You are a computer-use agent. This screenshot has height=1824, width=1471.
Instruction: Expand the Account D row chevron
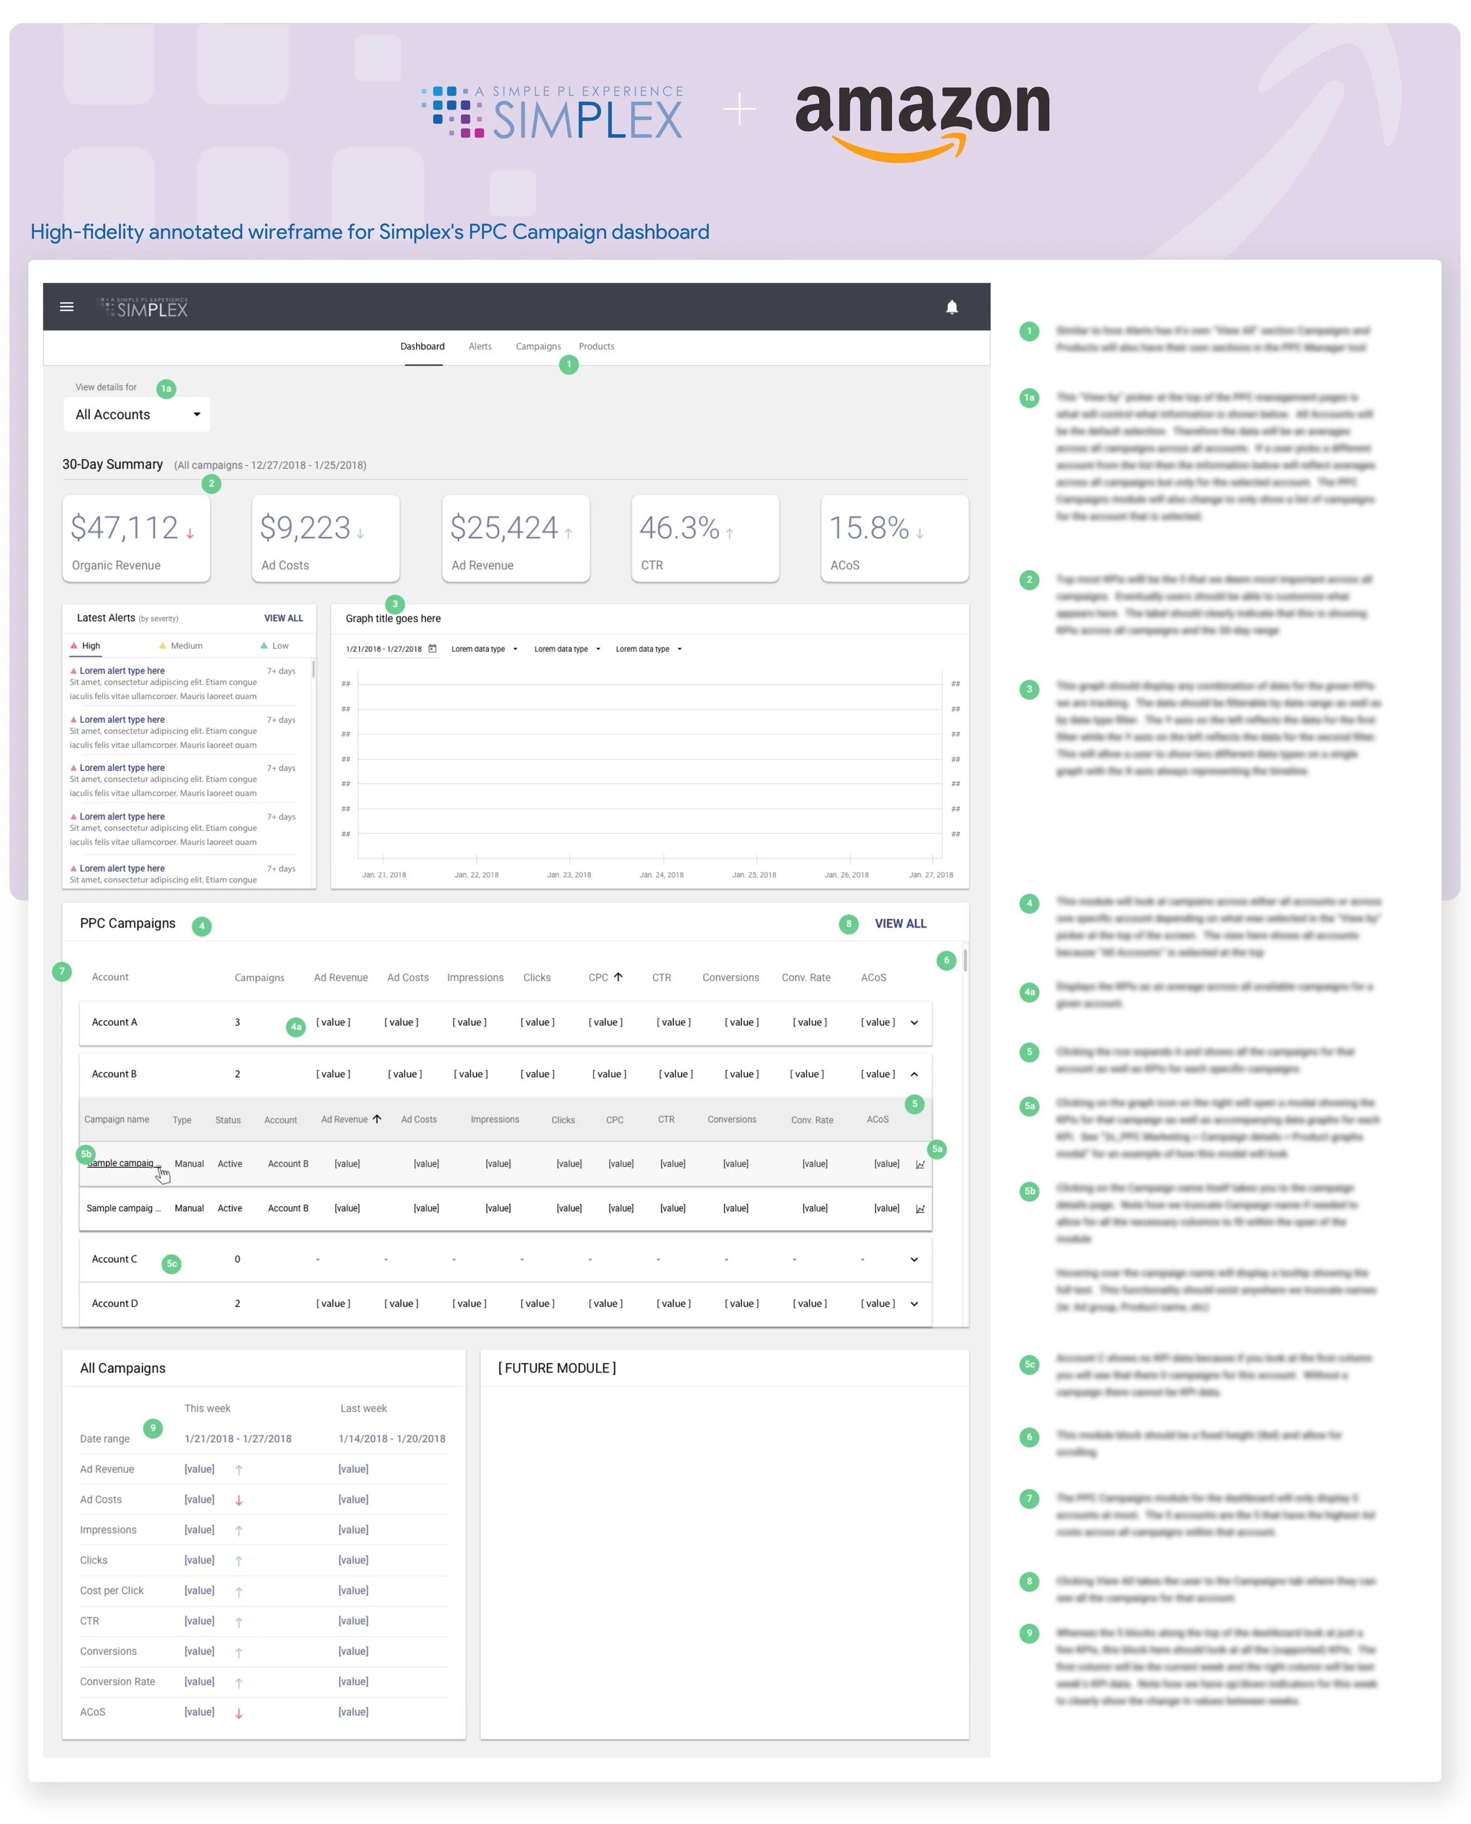(914, 1304)
